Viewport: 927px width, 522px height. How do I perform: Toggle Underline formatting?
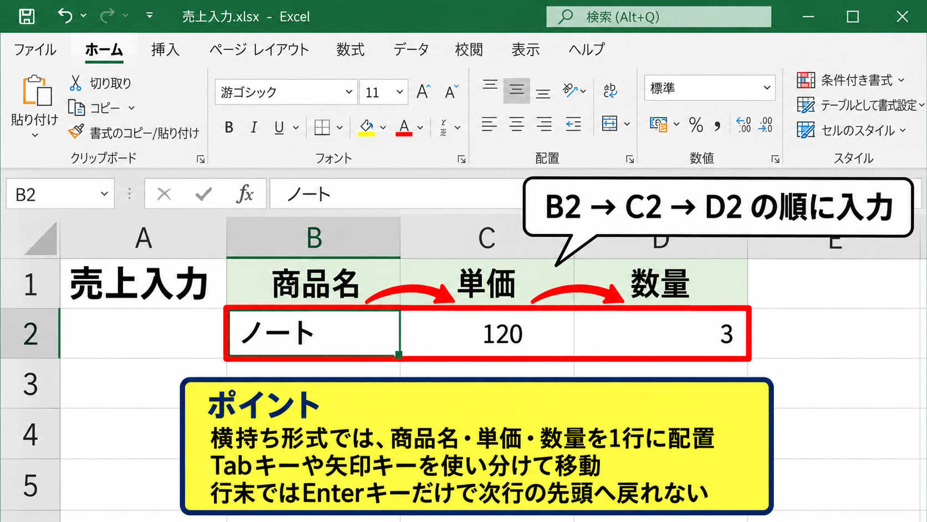point(279,128)
